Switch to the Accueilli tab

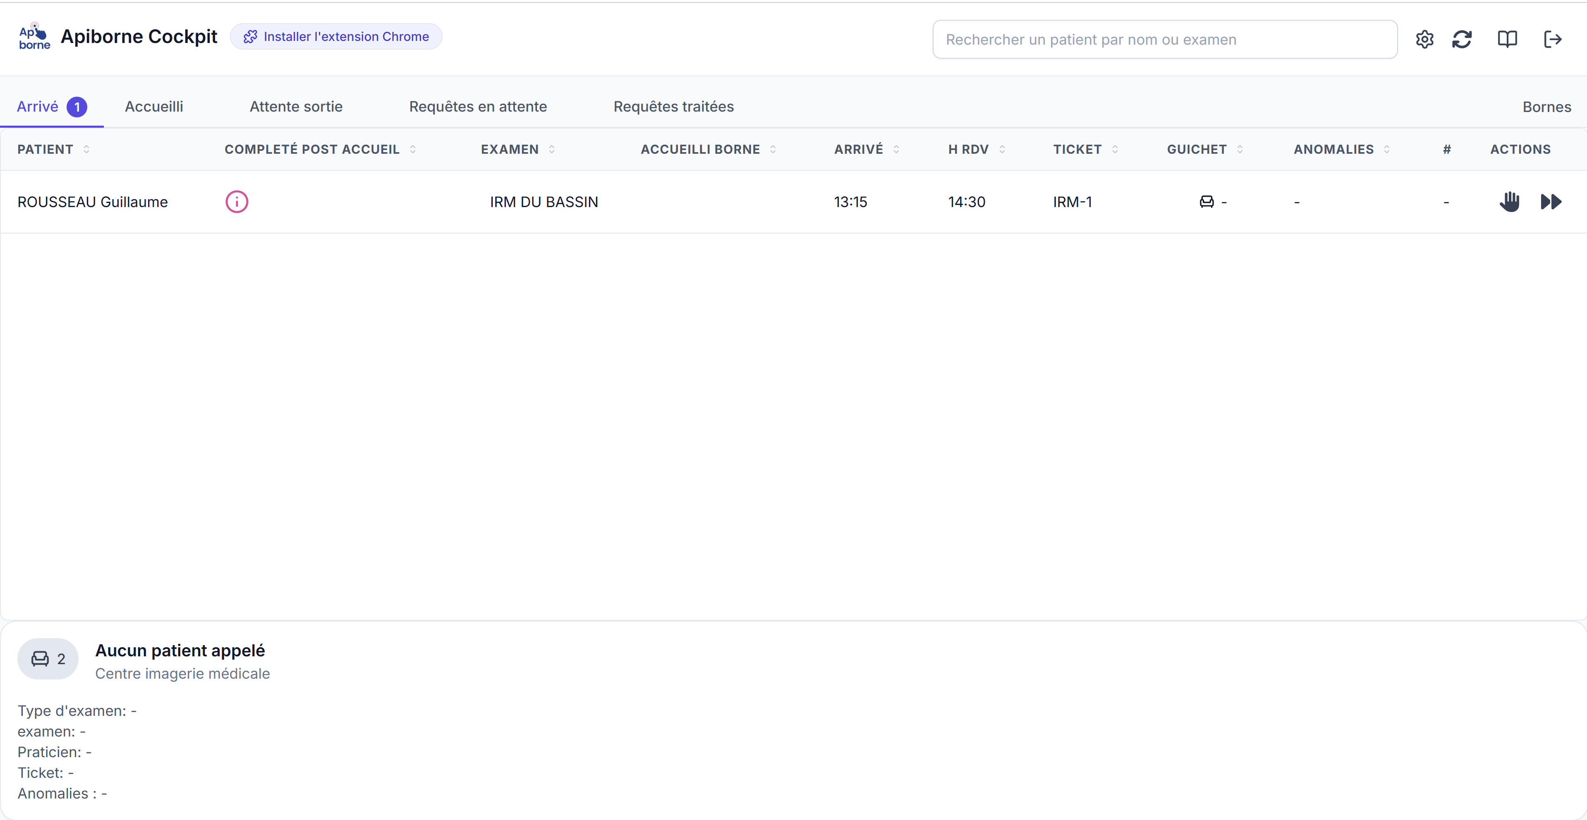(154, 107)
